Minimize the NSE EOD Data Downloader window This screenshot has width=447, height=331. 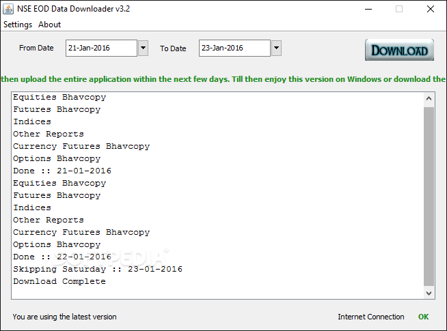[x=368, y=9]
